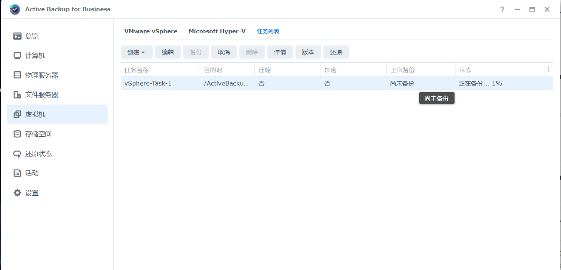561x270 pixels.
Task: Minimize the Active Backup window
Action: tap(517, 9)
